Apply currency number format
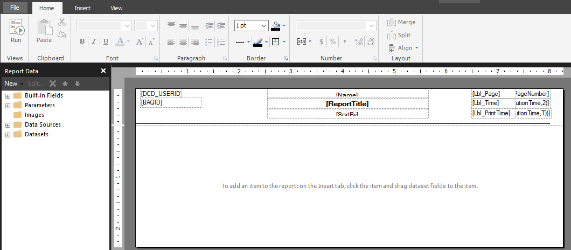571x250 pixels. [321, 41]
